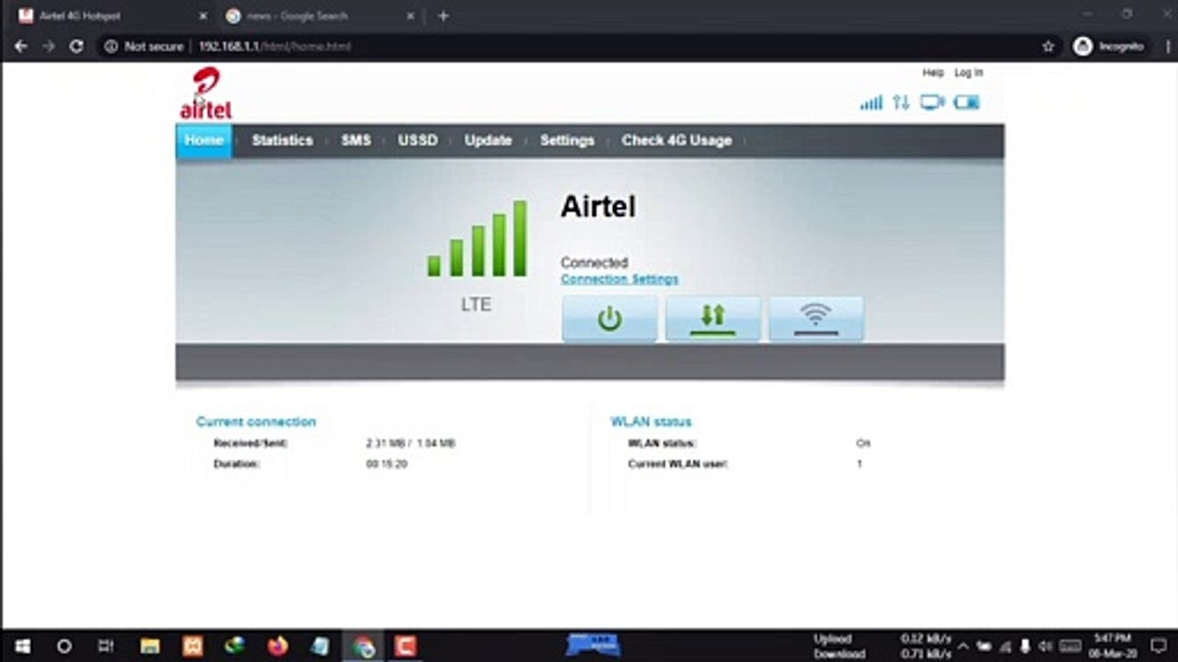Click the battery status icon in header
1178x662 pixels.
click(x=966, y=102)
